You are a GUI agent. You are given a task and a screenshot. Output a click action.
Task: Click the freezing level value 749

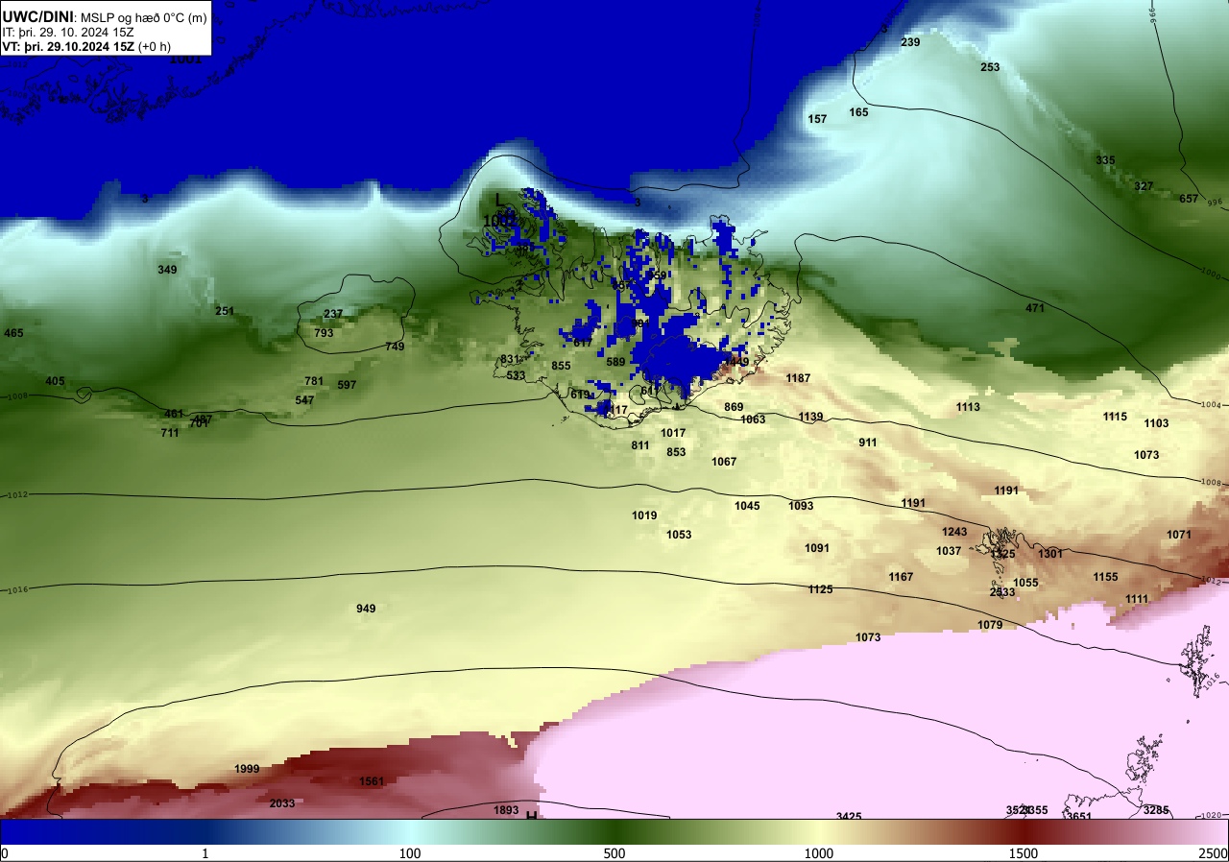click(395, 347)
